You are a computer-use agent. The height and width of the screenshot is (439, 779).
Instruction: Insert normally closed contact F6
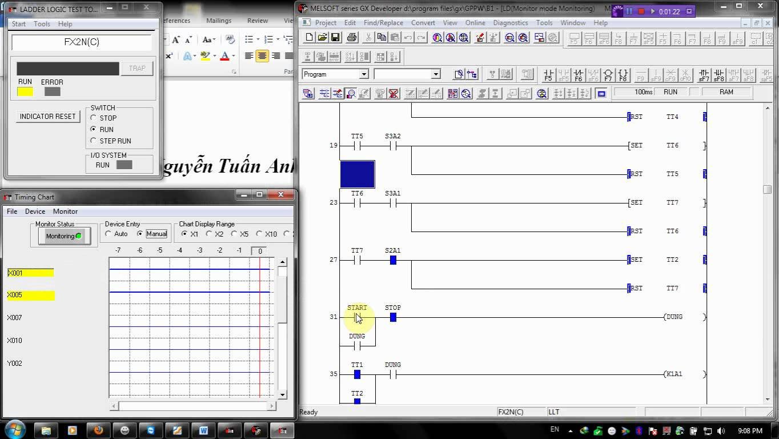click(x=578, y=75)
